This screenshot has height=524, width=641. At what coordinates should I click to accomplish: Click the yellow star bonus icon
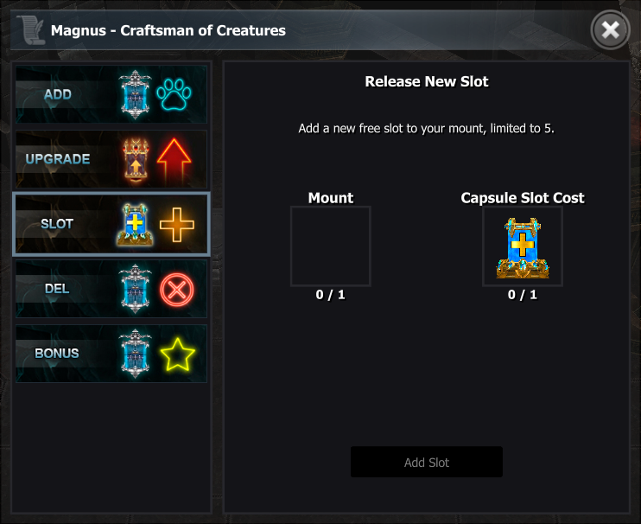point(176,354)
